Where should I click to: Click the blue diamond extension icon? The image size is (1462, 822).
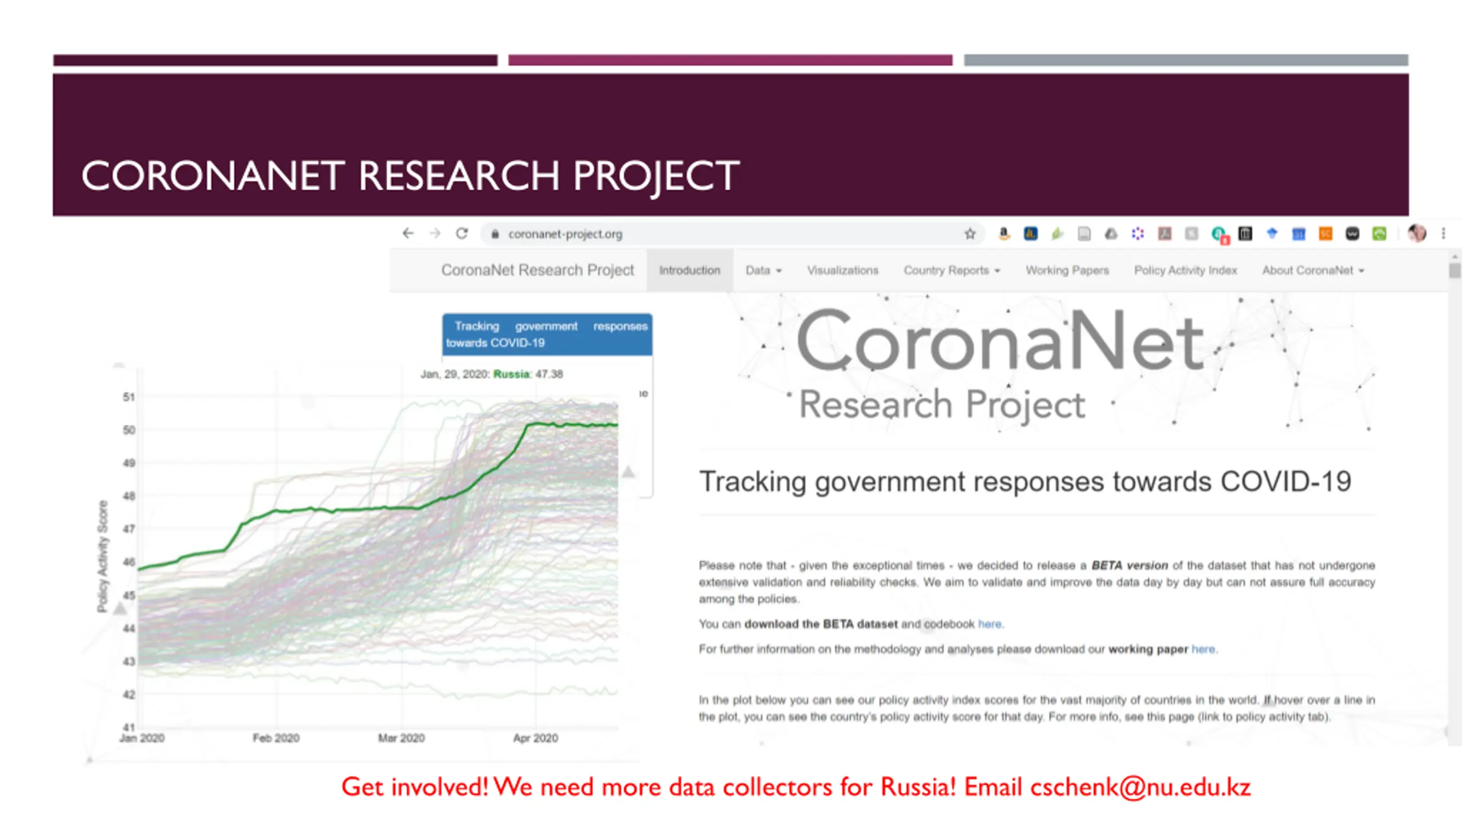(1272, 233)
